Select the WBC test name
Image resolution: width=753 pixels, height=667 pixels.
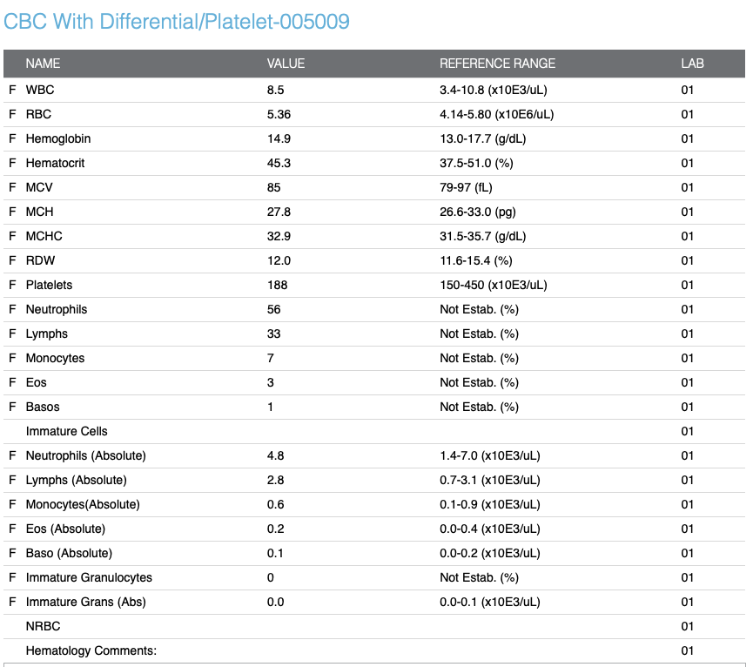coord(40,90)
